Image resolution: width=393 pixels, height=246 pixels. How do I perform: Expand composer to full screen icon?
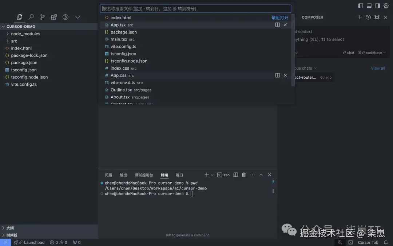[377, 17]
